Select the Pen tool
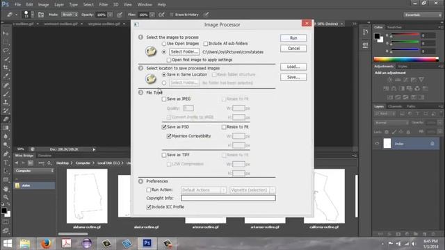This screenshot has height=250, width=445. (6, 154)
